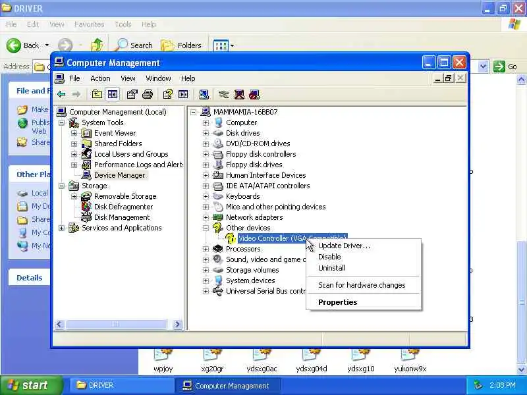Collapse the Storage node
527x395 pixels.
point(61,186)
